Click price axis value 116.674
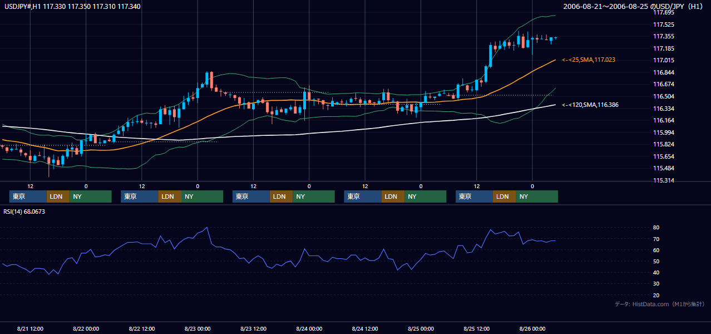Screen dimensions: 711x334 tap(664, 85)
